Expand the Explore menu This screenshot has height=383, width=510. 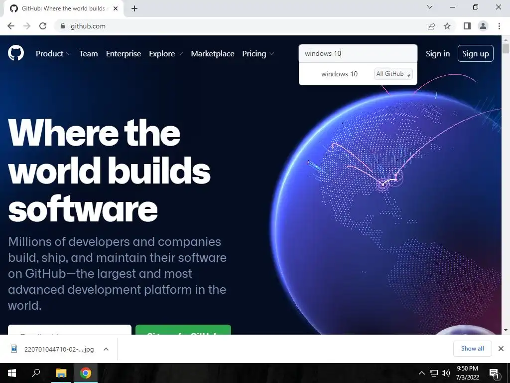click(x=166, y=54)
